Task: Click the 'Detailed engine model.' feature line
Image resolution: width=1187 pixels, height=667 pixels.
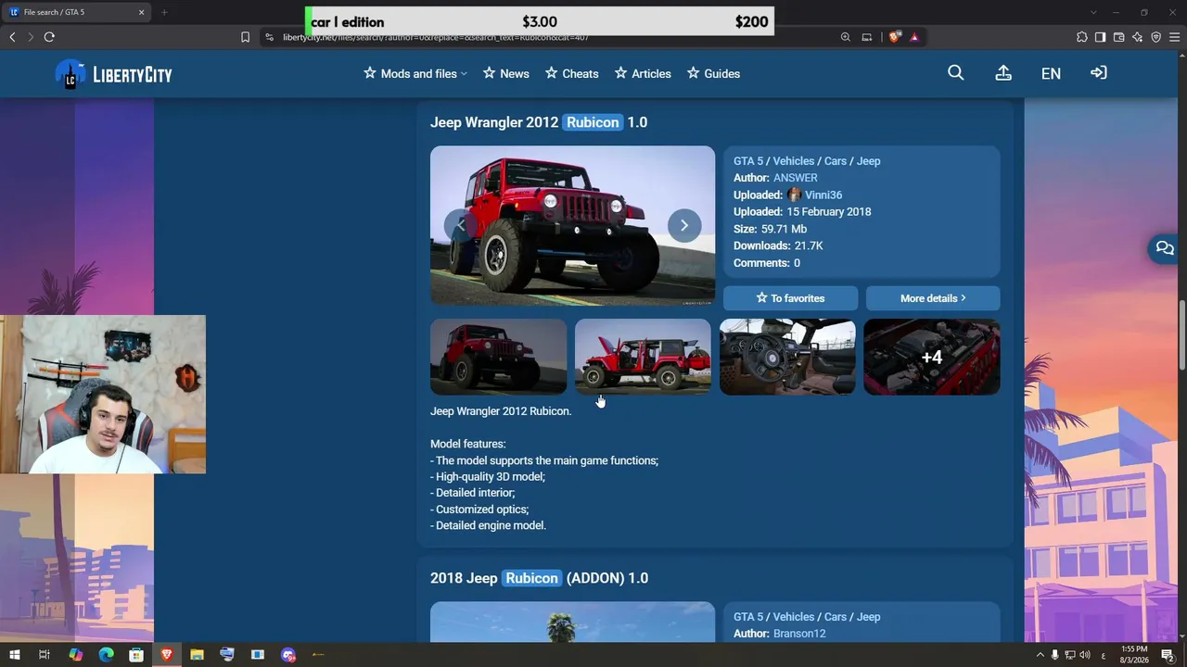Action: [488, 525]
